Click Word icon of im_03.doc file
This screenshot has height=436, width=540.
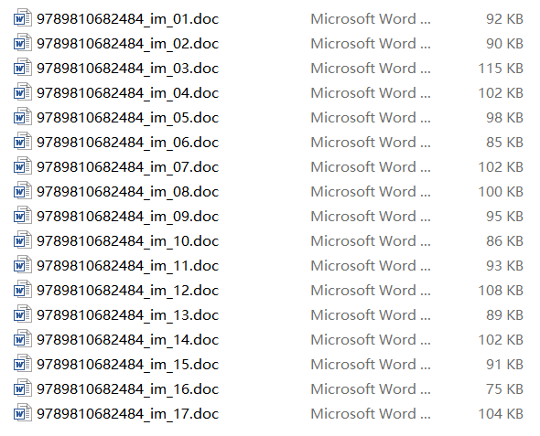23,68
